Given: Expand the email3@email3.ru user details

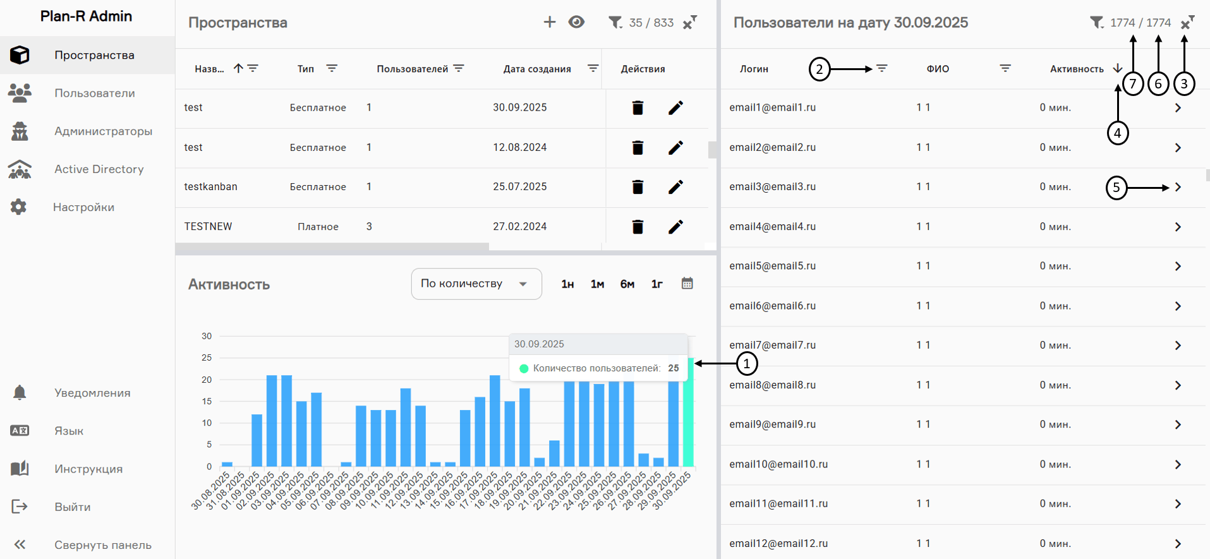Looking at the screenshot, I should [1178, 187].
